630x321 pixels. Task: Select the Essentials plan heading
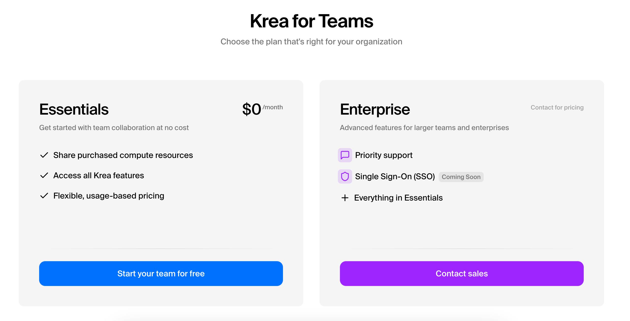coord(74,109)
